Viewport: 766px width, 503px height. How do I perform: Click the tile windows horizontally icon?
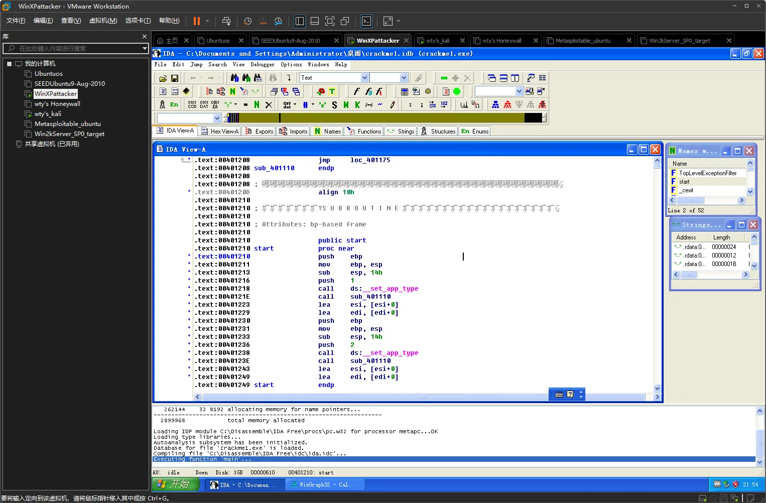pos(503,78)
